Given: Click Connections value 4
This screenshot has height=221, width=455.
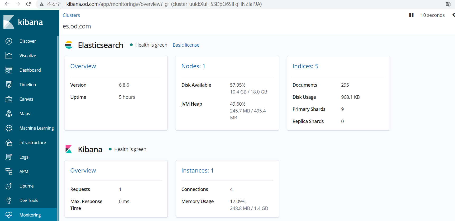Looking at the screenshot, I should [231, 189].
